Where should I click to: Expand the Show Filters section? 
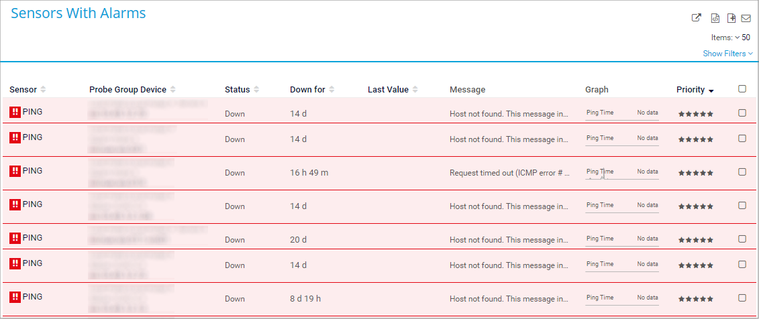pos(727,54)
